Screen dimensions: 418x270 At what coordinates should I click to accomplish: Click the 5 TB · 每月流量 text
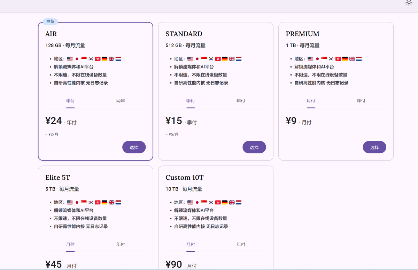pos(62,189)
